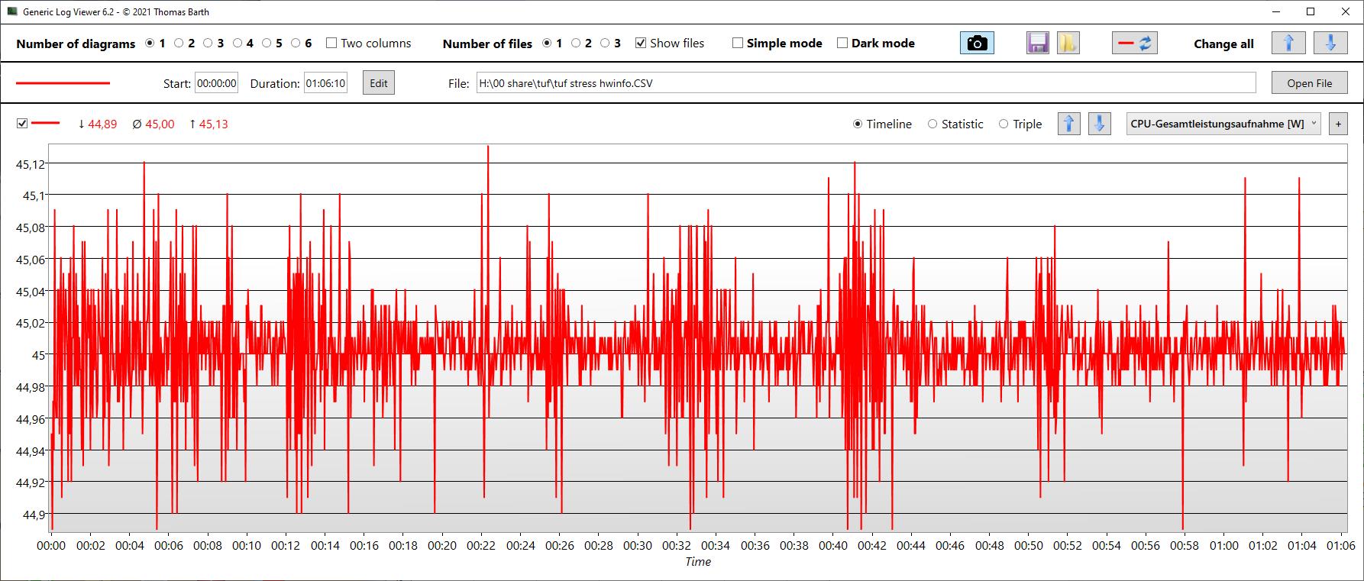The height and width of the screenshot is (581, 1364).
Task: Click the File path field
Action: pos(866,83)
